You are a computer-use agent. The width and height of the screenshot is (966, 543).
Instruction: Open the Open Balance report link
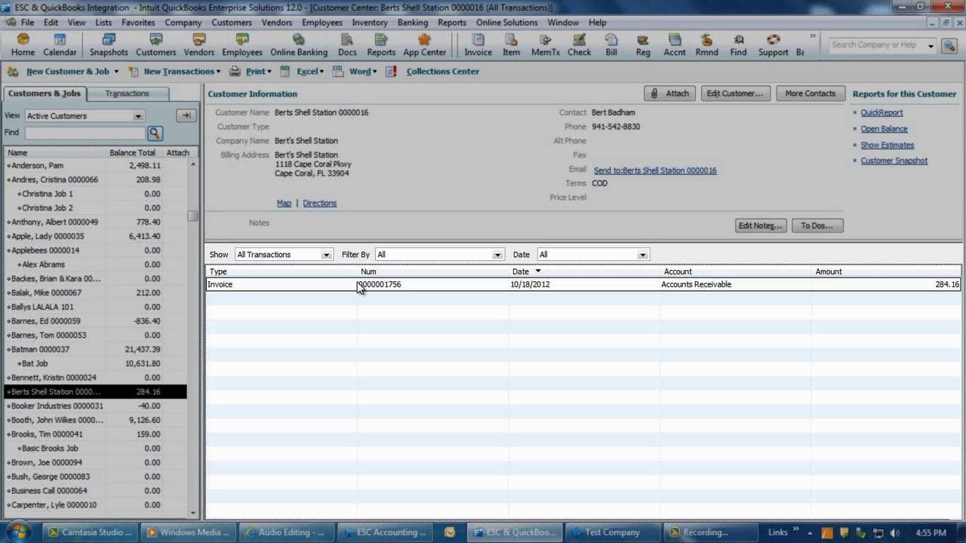pyautogui.click(x=884, y=129)
